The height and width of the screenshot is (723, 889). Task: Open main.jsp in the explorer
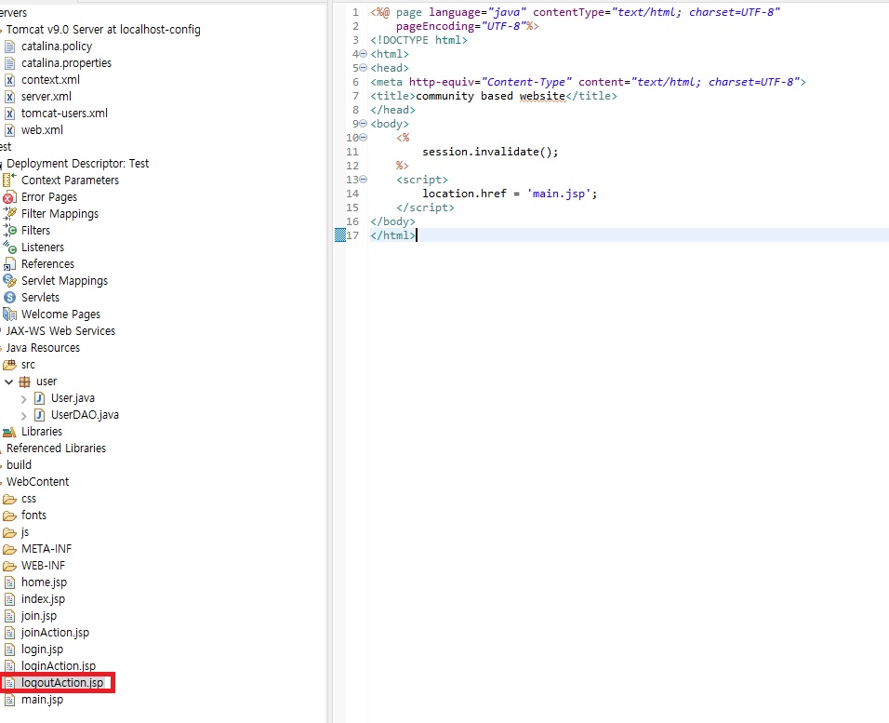tap(43, 700)
